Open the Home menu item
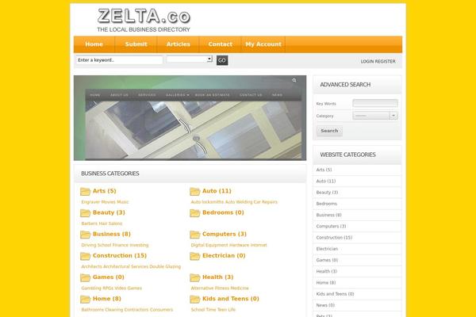Image resolution: width=476 pixels, height=317 pixels. click(x=94, y=44)
